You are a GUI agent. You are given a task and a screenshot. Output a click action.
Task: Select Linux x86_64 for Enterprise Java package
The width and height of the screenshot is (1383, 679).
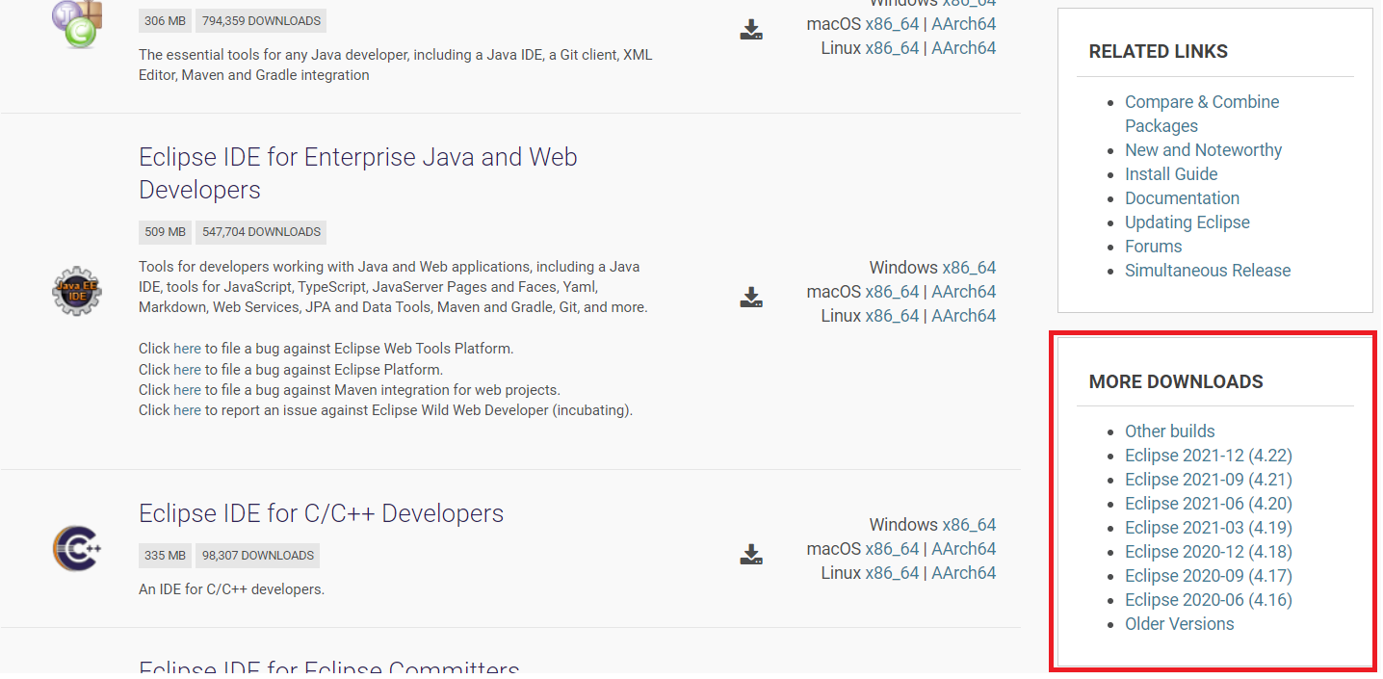tap(892, 316)
